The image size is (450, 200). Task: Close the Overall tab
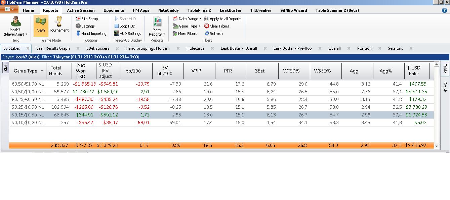(x=349, y=48)
